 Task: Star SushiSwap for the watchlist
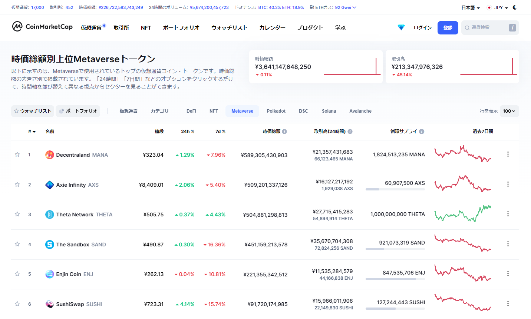pos(17,304)
